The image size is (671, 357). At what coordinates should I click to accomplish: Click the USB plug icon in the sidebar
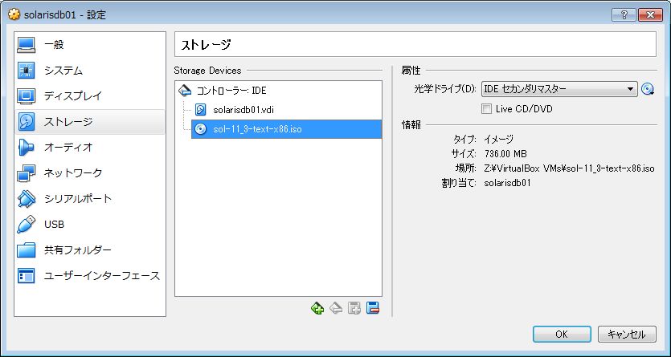coord(27,224)
